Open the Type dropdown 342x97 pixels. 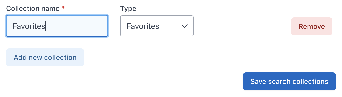pyautogui.click(x=157, y=26)
